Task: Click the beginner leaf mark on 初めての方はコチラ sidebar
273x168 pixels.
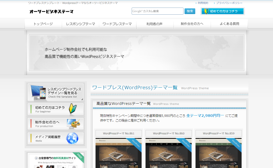Action: coord(73,108)
